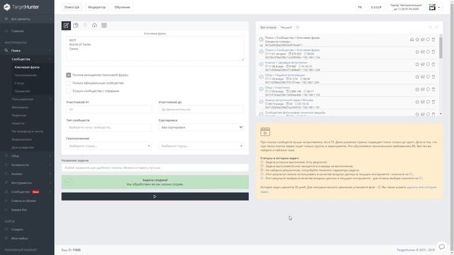Delete the 'Анализ > Целевые вступления' history task

[433, 64]
